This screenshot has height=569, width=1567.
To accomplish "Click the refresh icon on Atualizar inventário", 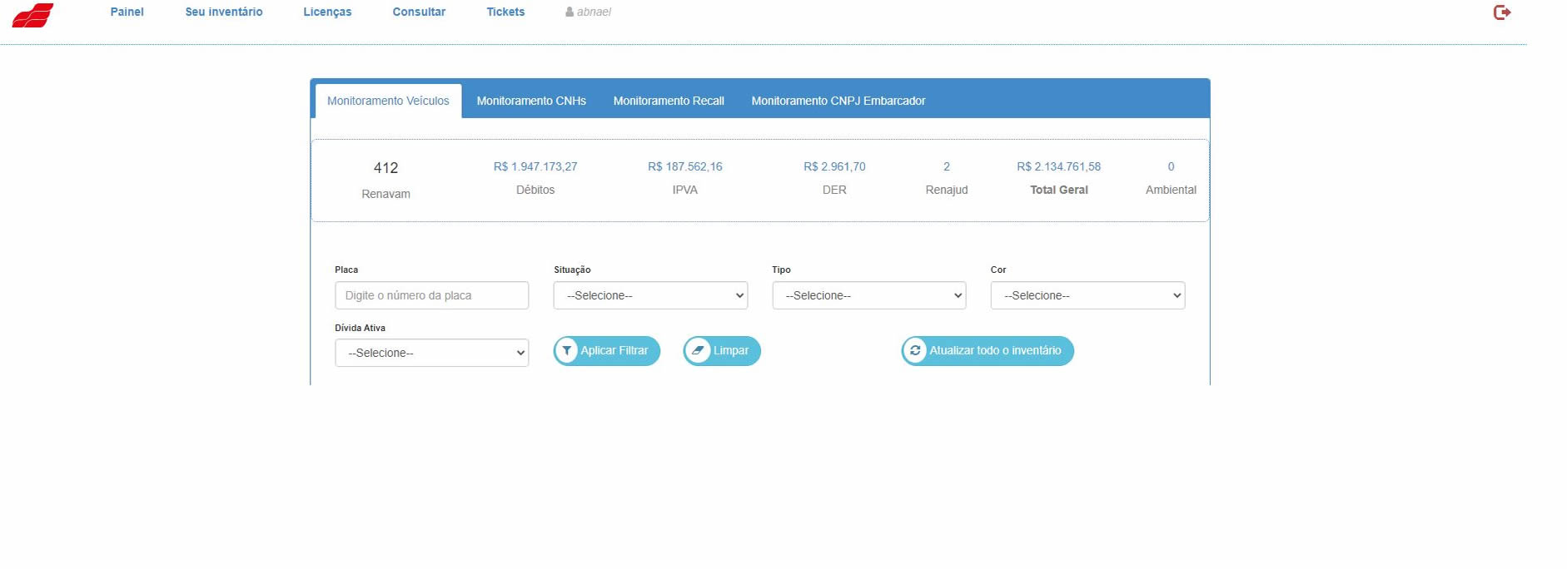I will [915, 351].
